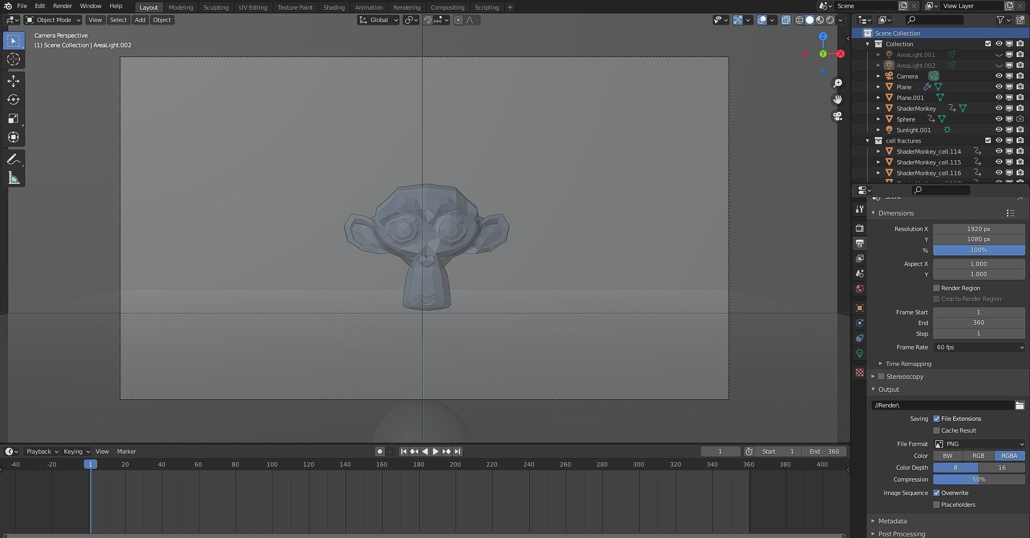Toggle camera view icon in viewport

(837, 116)
